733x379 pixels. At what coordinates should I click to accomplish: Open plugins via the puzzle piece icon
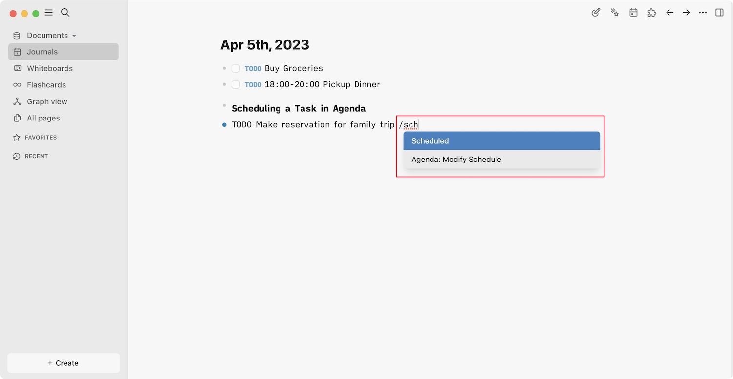pos(651,13)
